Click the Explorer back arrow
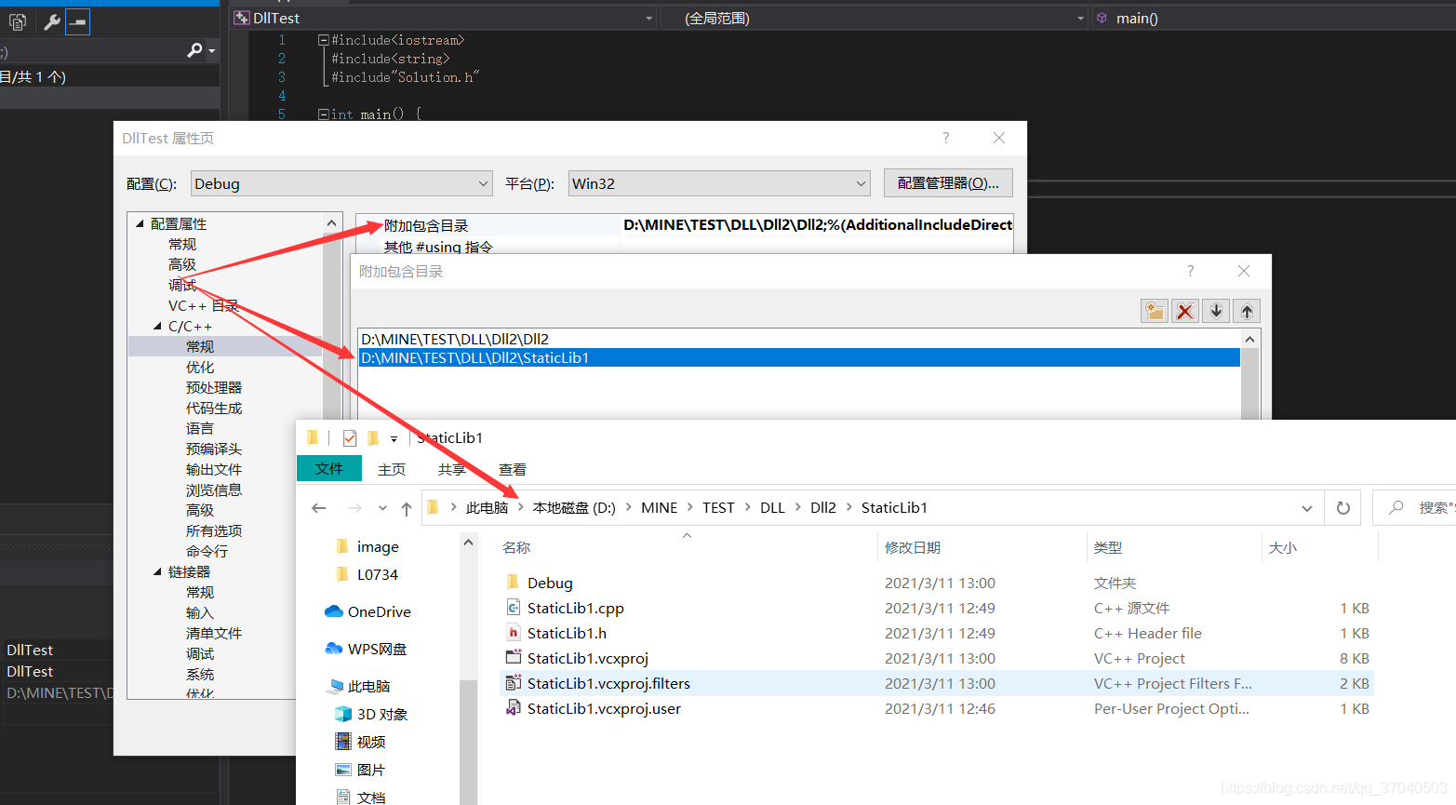The image size is (1456, 805). (x=319, y=508)
